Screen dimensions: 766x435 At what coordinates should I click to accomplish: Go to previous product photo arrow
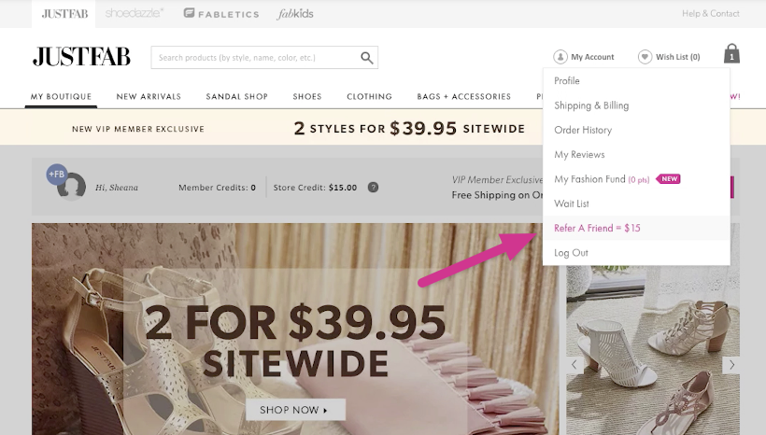pyautogui.click(x=574, y=365)
